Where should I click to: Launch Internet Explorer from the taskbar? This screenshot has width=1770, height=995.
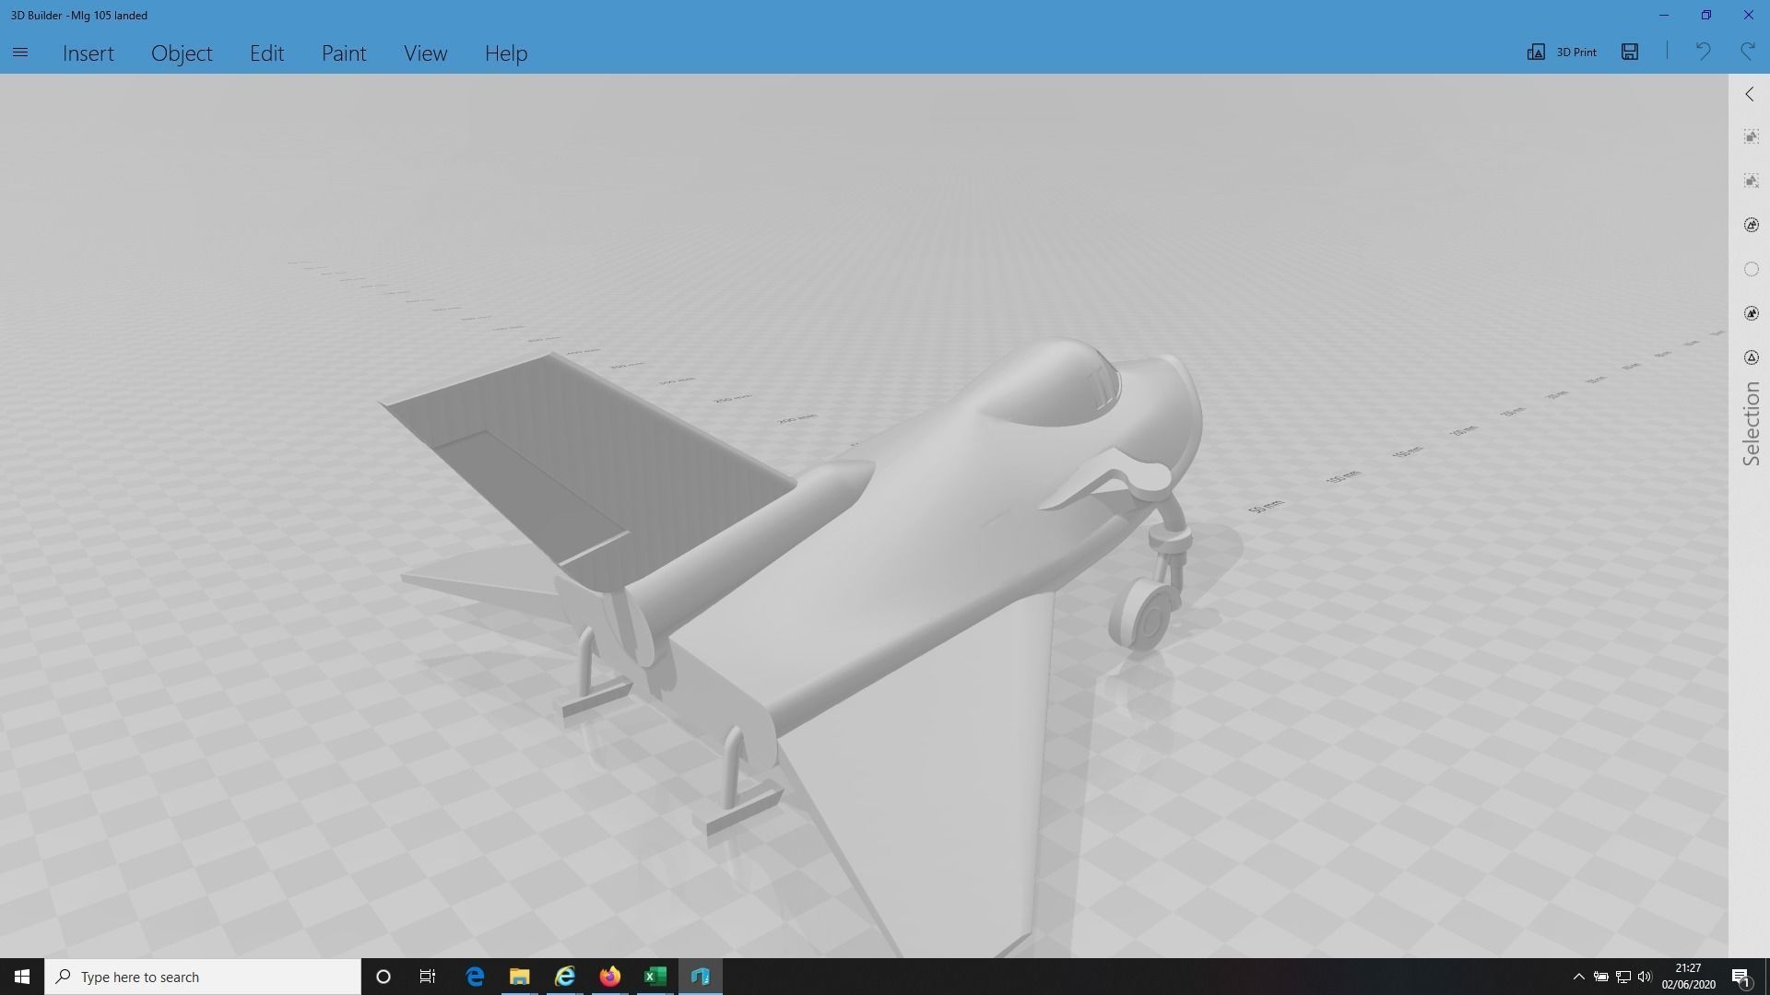tap(565, 977)
